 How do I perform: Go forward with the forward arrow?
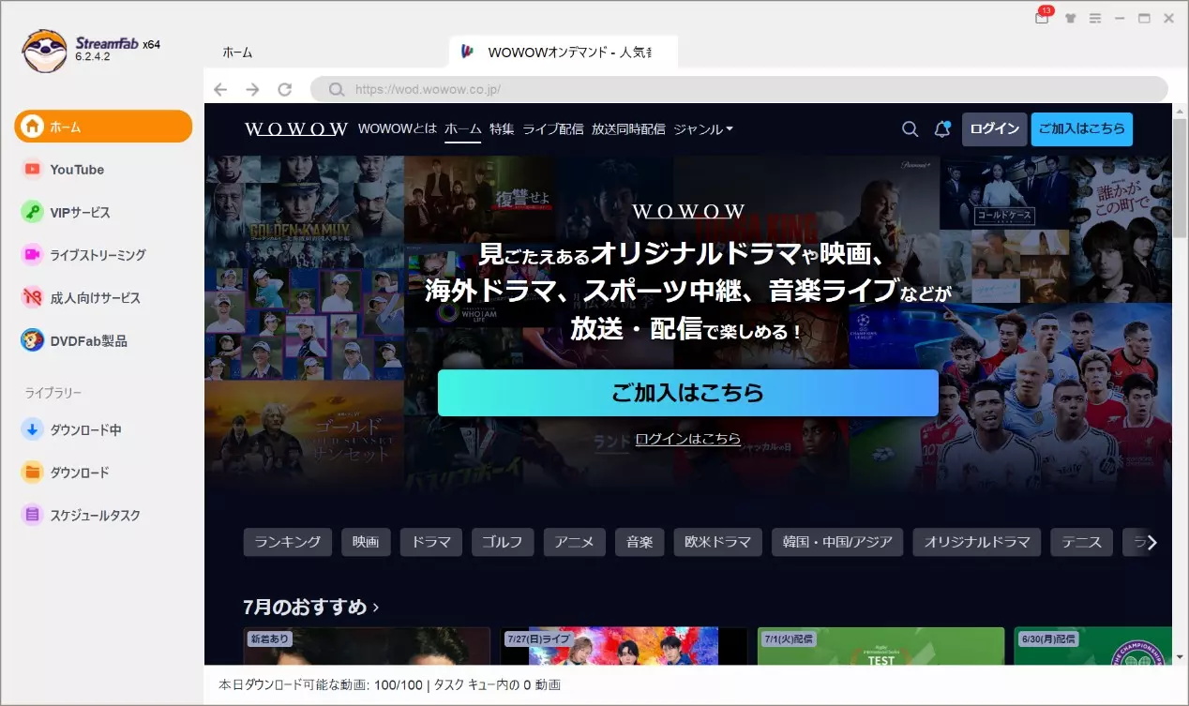pos(252,89)
